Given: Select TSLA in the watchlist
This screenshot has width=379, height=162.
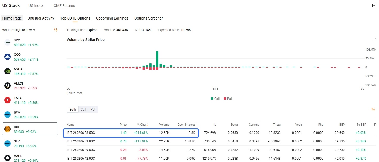Looking at the screenshot, I should (30, 100).
